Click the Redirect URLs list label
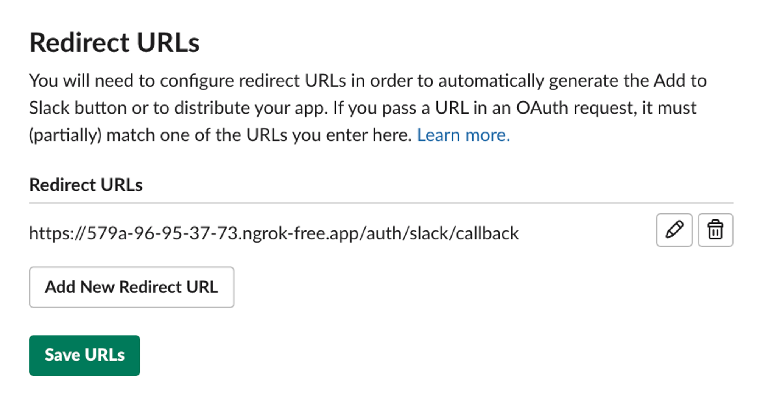 coord(86,185)
